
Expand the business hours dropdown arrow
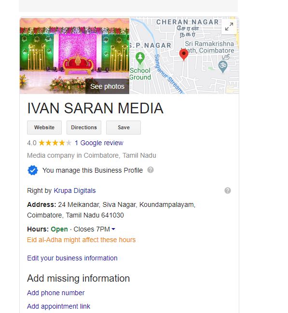pyautogui.click(x=113, y=229)
